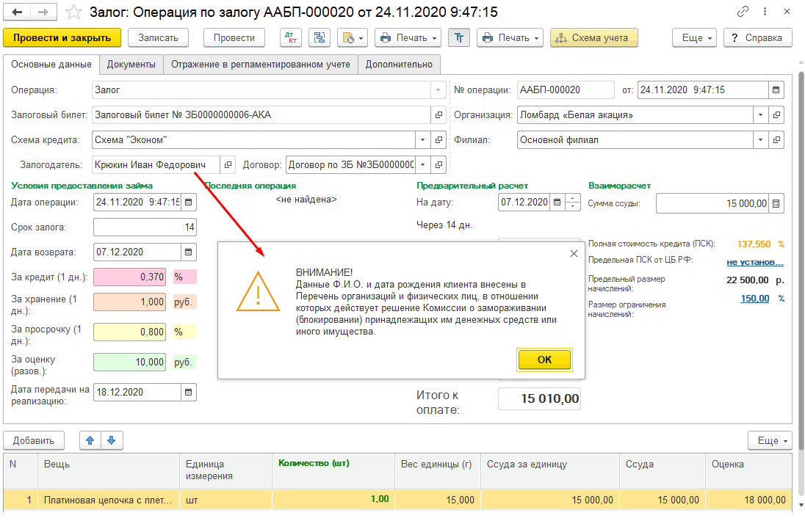Open Залогодатель client record

coord(228,164)
